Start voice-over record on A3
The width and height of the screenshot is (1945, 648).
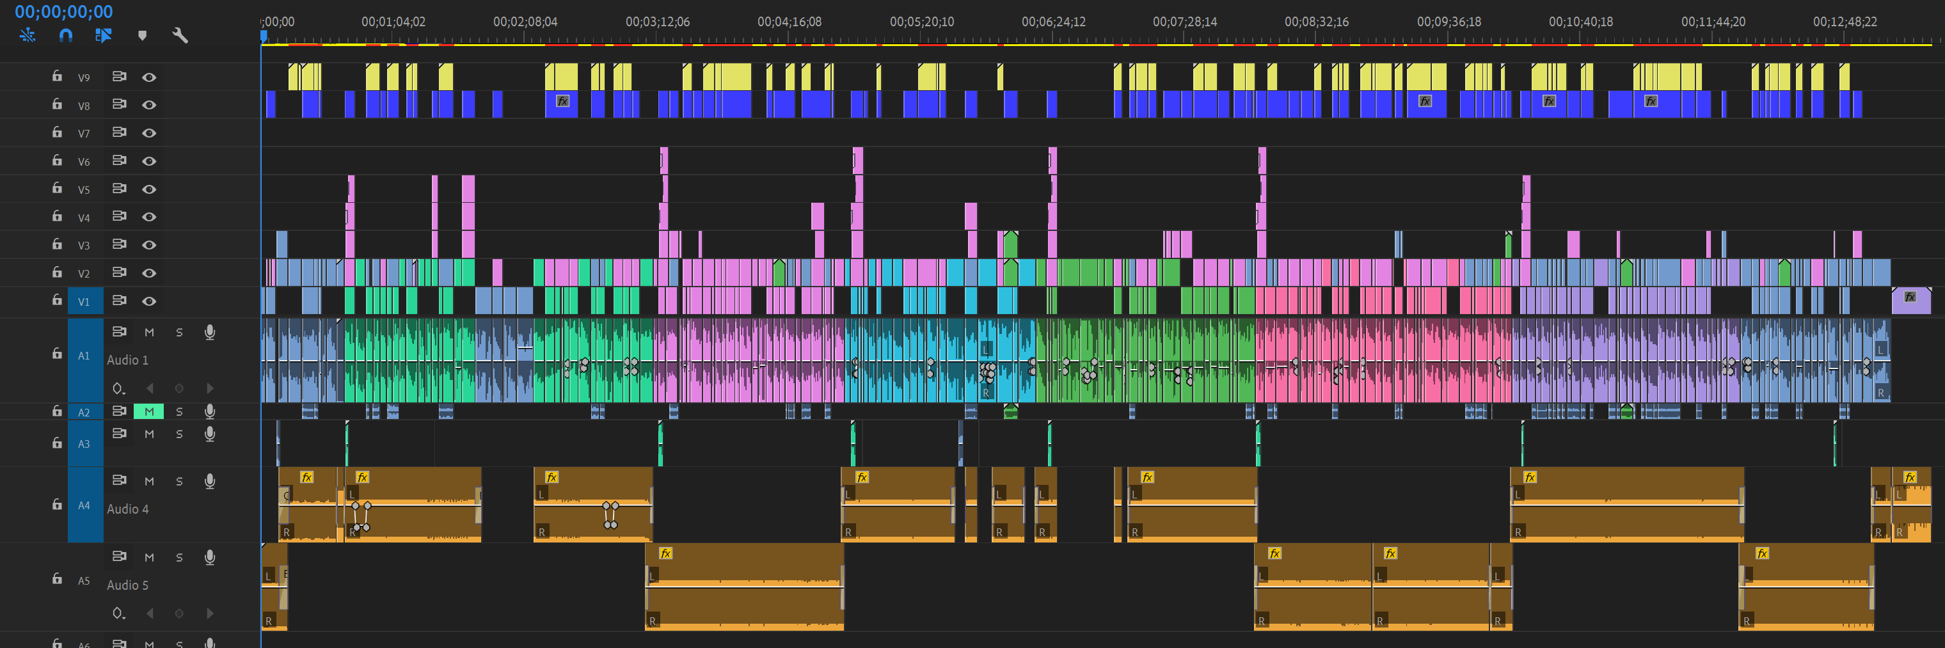click(210, 434)
